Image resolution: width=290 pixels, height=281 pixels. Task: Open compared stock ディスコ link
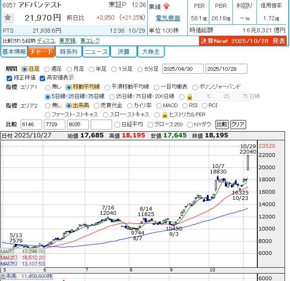pyautogui.click(x=46, y=41)
